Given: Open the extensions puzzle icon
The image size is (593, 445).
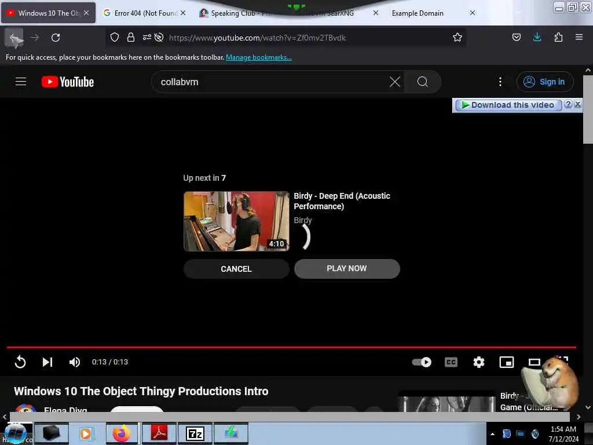Looking at the screenshot, I should pos(558,37).
